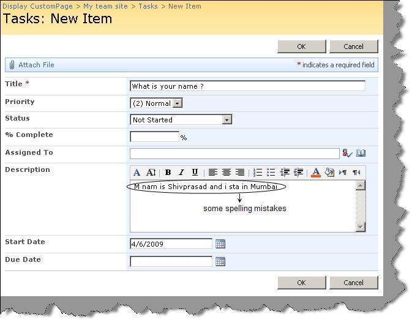The height and width of the screenshot is (320, 412).
Task: Insert a bulleted list
Action: [271, 173]
